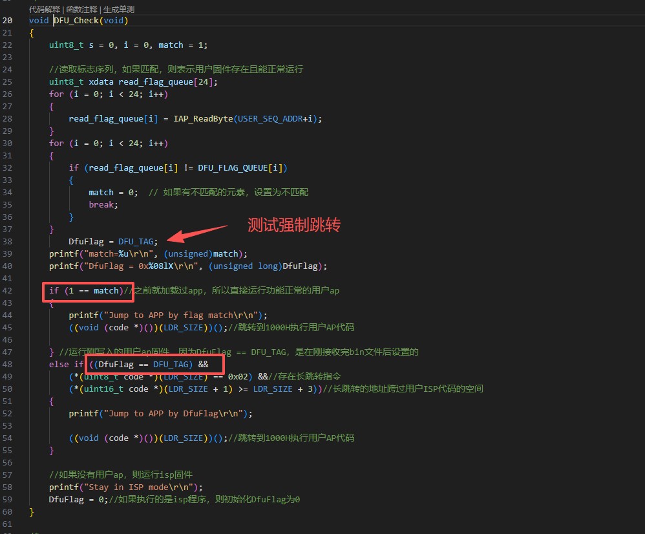The image size is (645, 534).
Task: Select line number 20 in the gutter
Action: tap(8, 20)
